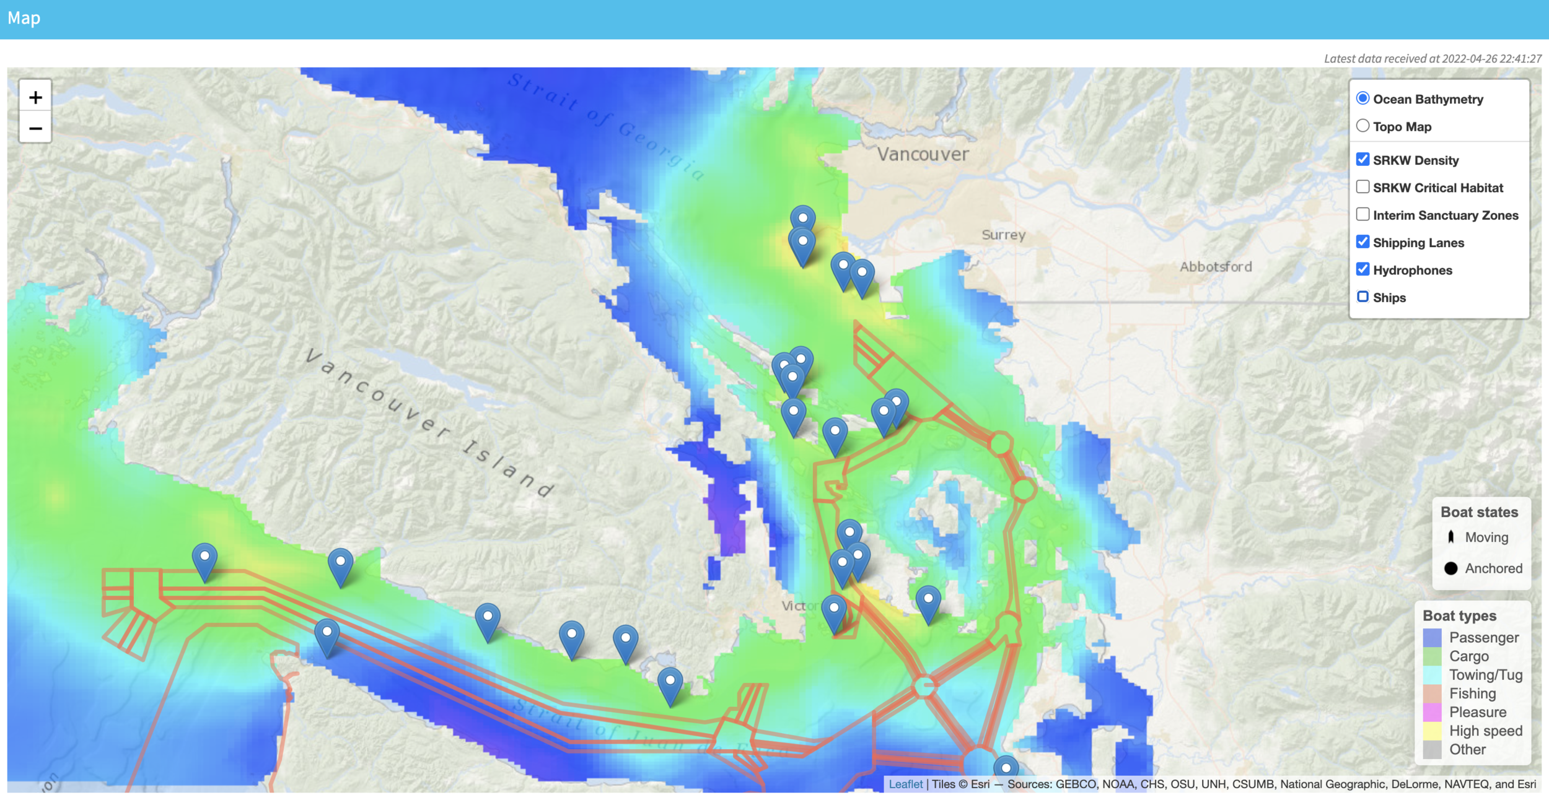The image size is (1549, 800).
Task: Click the Map header title
Action: tap(24, 19)
